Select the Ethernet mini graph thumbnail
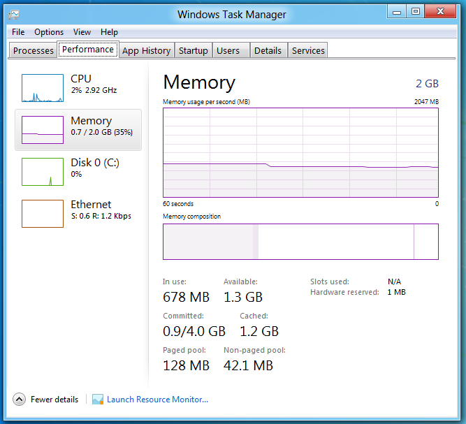This screenshot has width=466, height=424. tap(43, 214)
